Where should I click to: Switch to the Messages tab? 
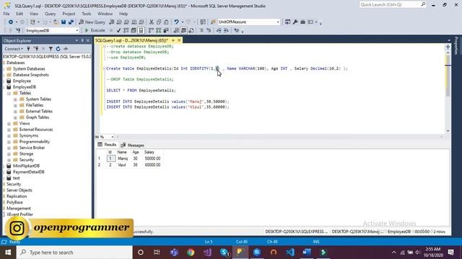(x=133, y=145)
